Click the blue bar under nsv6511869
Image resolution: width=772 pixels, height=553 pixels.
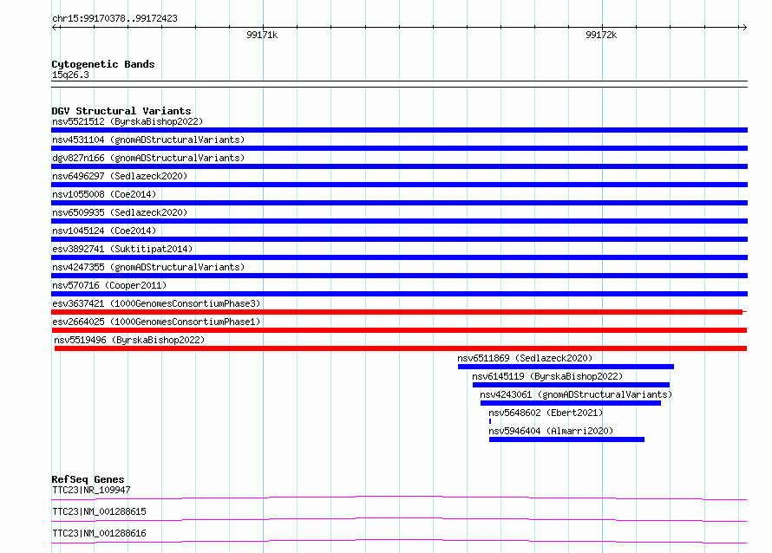coord(566,367)
